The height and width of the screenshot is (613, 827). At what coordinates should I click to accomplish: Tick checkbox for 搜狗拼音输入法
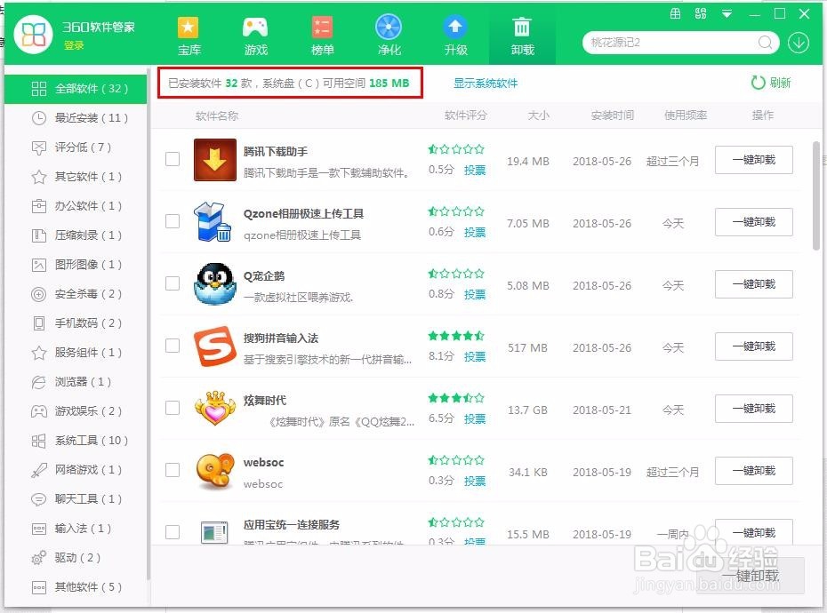click(x=173, y=346)
